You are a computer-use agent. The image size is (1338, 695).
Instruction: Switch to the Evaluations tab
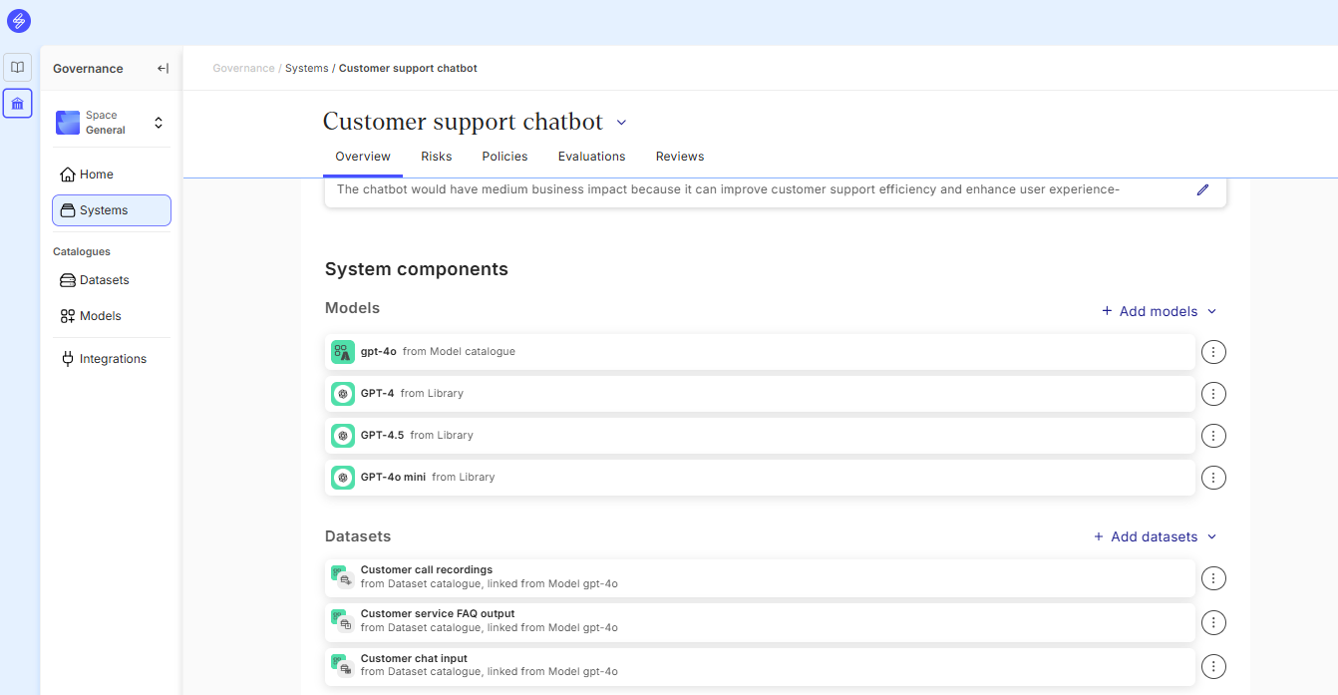coord(591,157)
